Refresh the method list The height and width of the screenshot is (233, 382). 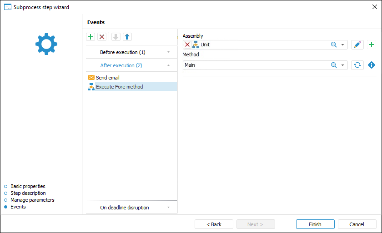click(357, 65)
